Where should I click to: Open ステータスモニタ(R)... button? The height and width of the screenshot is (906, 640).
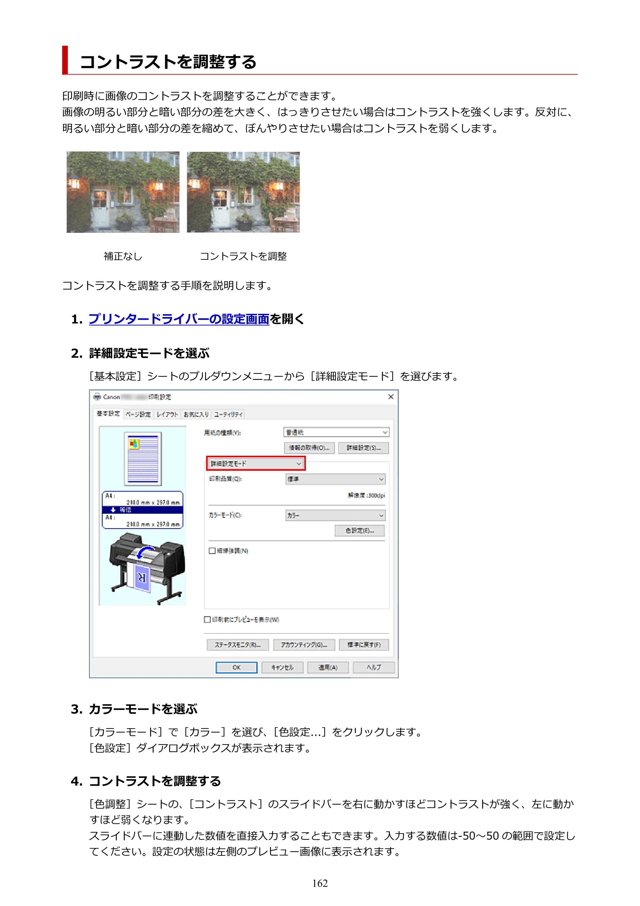[238, 645]
